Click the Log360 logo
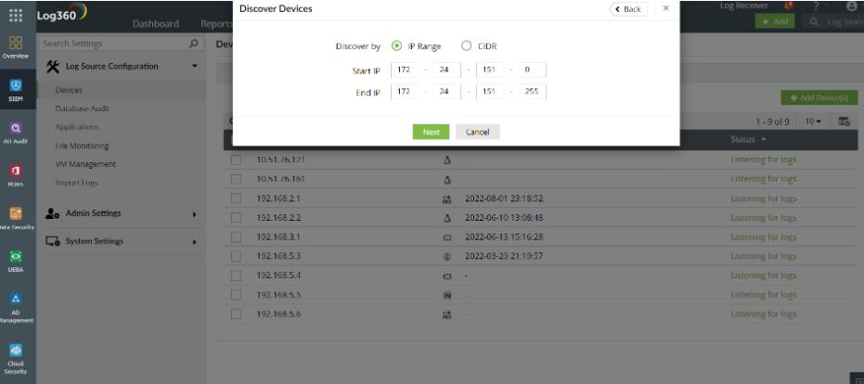Image resolution: width=864 pixels, height=384 pixels. 61,14
